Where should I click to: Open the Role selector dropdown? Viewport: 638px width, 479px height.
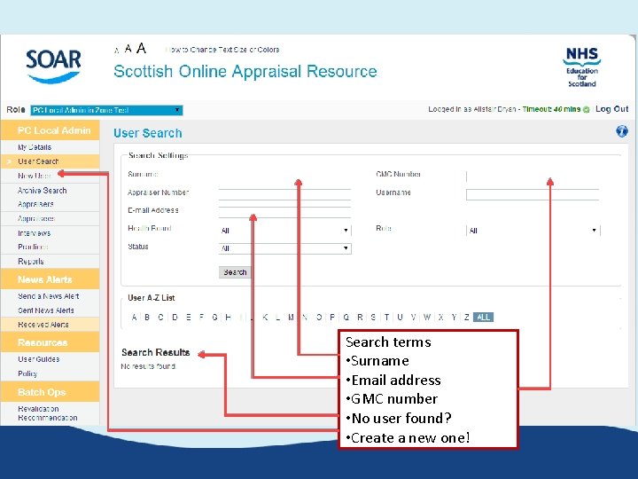click(x=106, y=110)
